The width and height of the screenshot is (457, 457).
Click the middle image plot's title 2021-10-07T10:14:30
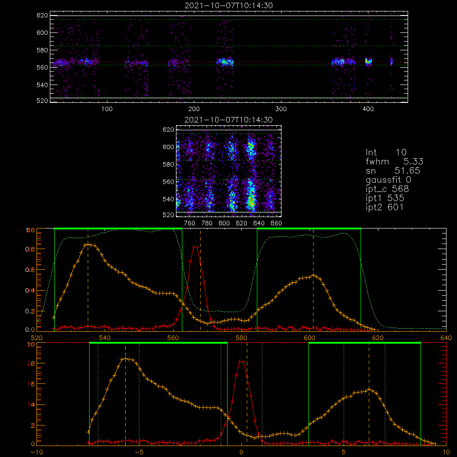click(x=228, y=120)
